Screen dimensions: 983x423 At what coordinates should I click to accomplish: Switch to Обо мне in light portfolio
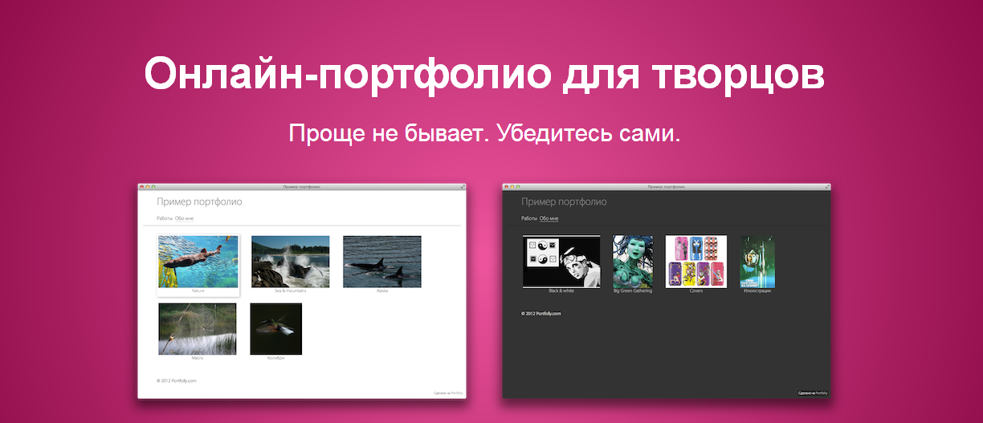[185, 218]
